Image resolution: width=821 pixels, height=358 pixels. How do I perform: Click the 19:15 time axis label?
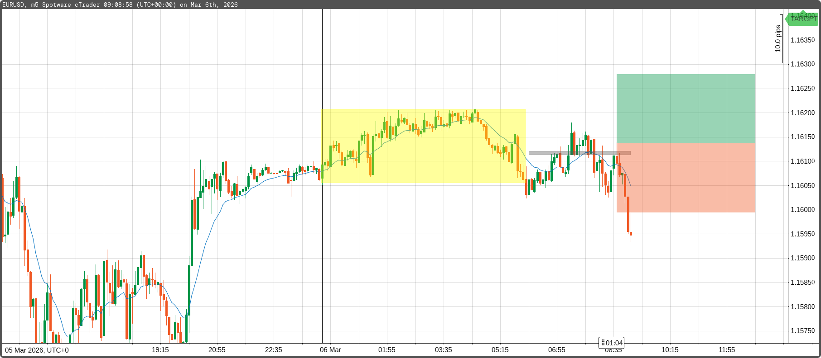pyautogui.click(x=160, y=350)
